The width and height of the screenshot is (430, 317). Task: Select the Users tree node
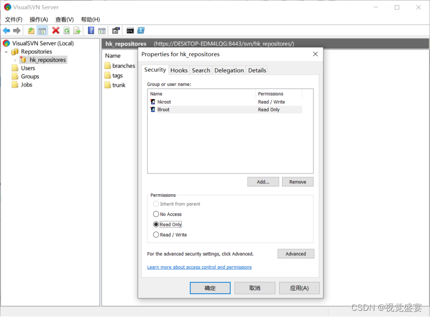click(28, 68)
